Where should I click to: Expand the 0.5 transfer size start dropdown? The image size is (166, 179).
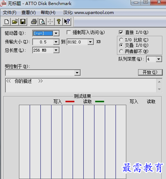coord(56,42)
